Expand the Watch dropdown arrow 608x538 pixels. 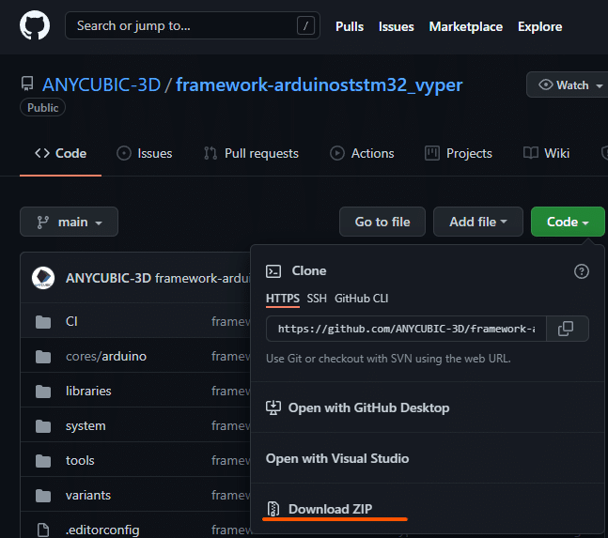point(600,85)
